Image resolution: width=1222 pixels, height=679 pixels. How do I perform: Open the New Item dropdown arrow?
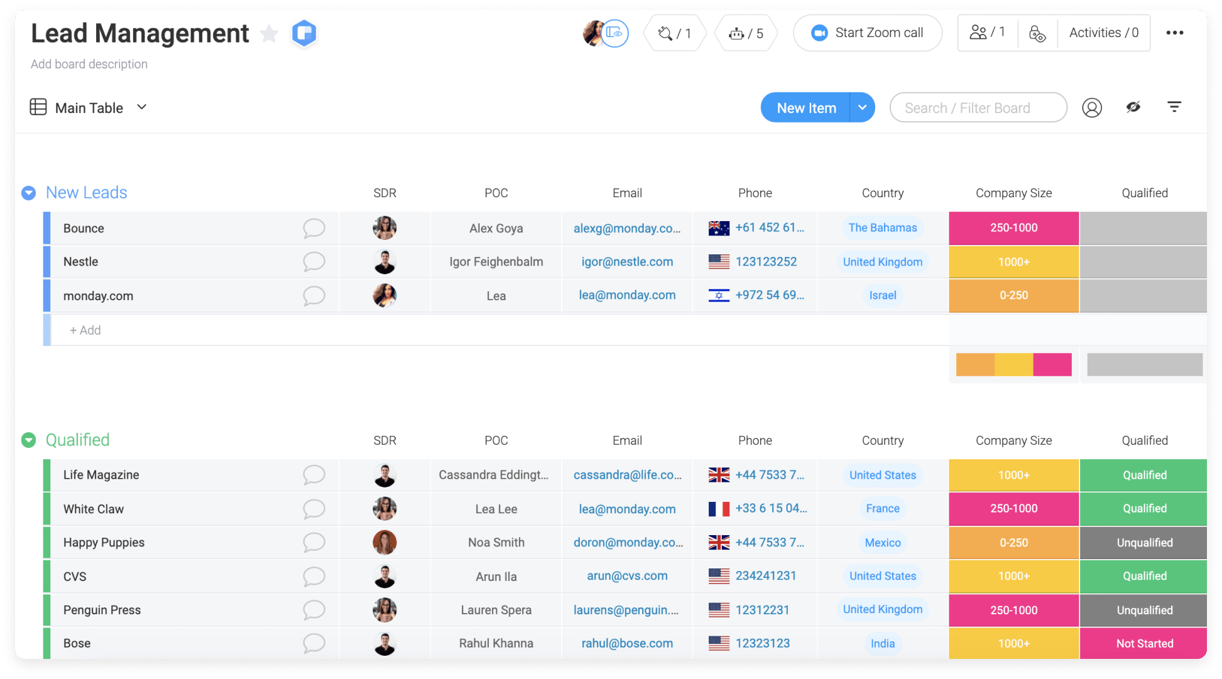click(x=861, y=107)
